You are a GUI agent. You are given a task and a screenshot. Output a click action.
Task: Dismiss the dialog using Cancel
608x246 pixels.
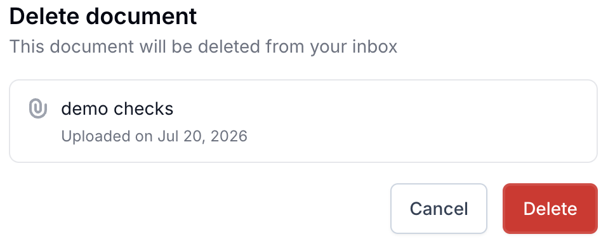439,209
